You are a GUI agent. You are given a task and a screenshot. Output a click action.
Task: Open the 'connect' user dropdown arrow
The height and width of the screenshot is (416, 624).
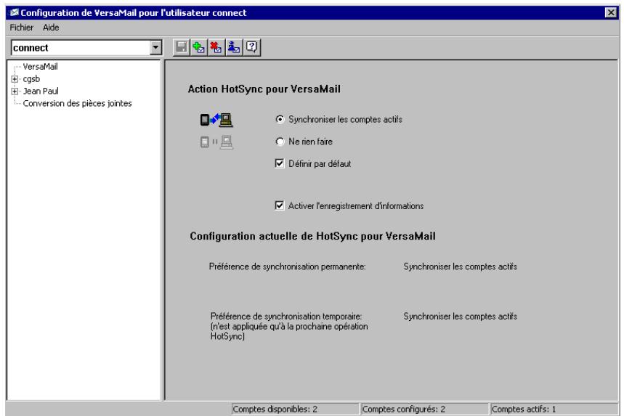(155, 48)
